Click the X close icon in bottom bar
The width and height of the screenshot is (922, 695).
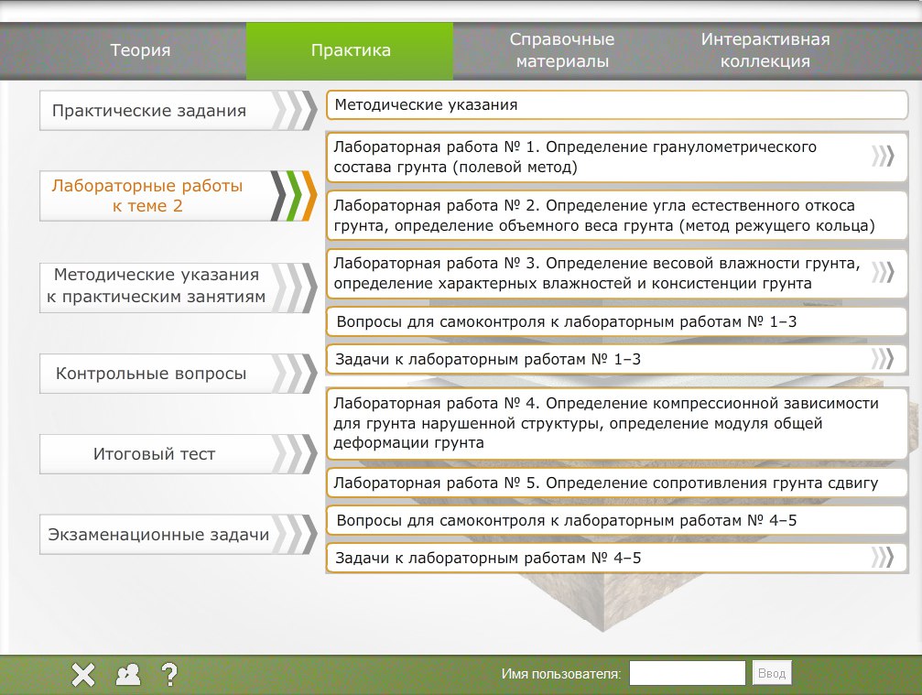[83, 675]
